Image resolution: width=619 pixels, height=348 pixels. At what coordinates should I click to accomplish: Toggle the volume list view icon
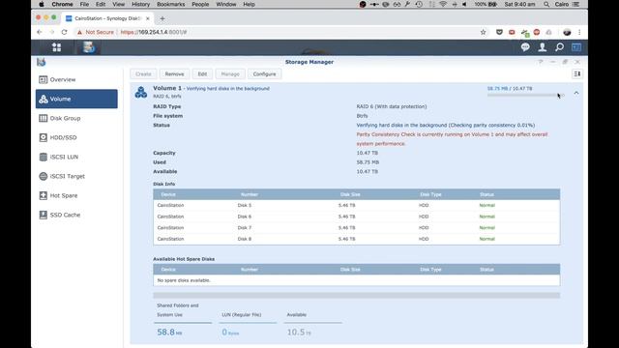tap(577, 73)
